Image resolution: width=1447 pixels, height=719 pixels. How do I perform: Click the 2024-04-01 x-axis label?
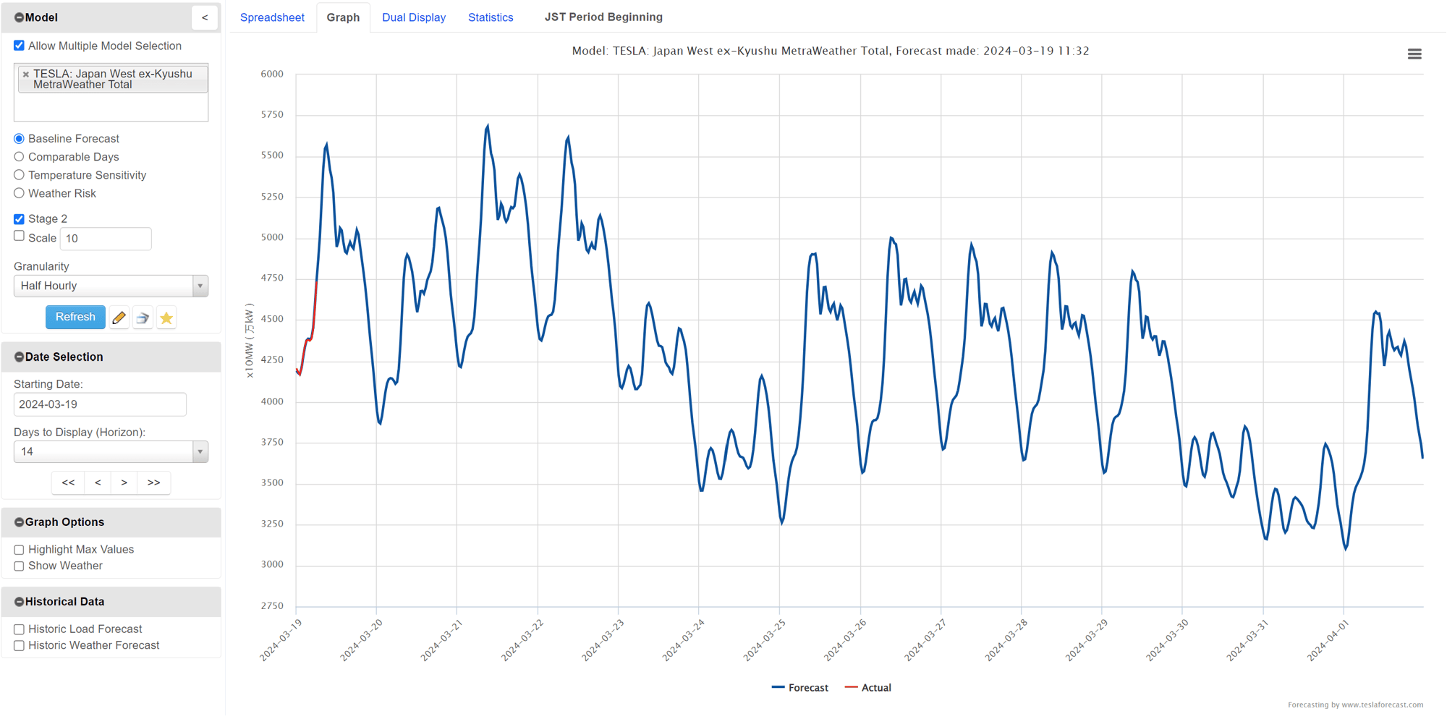1328,640
